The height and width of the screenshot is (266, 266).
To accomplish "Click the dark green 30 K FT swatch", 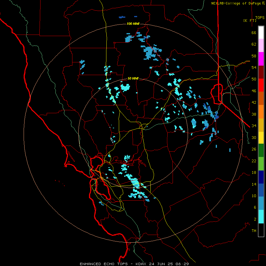I will [261, 150].
